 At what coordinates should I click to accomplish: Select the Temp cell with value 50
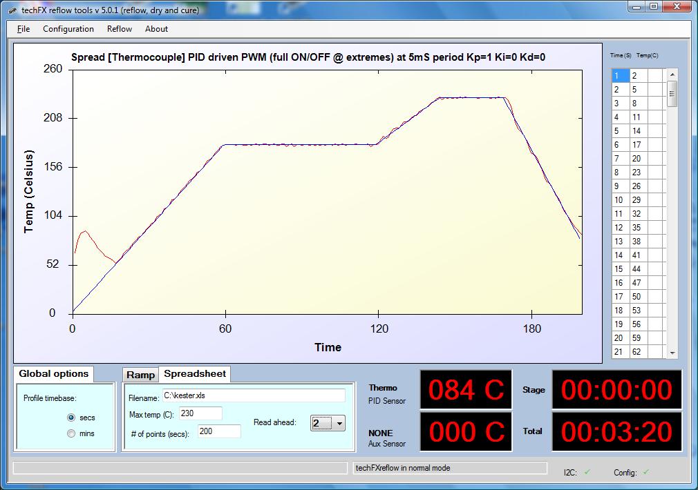pos(639,296)
